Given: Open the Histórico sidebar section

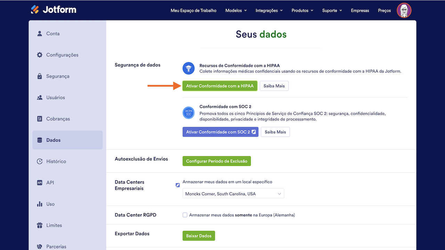Looking at the screenshot, I should pyautogui.click(x=67, y=161).
